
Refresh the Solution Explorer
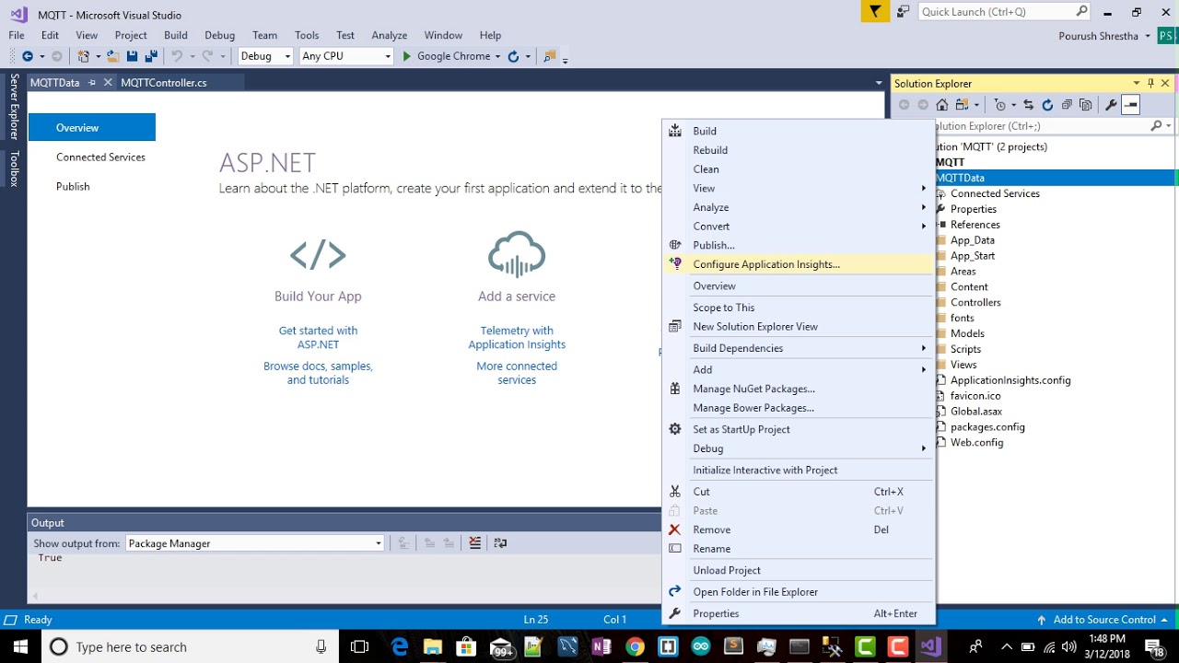coord(1047,105)
